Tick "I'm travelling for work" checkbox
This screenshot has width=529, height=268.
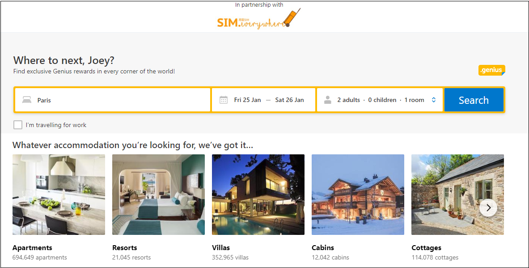click(18, 125)
